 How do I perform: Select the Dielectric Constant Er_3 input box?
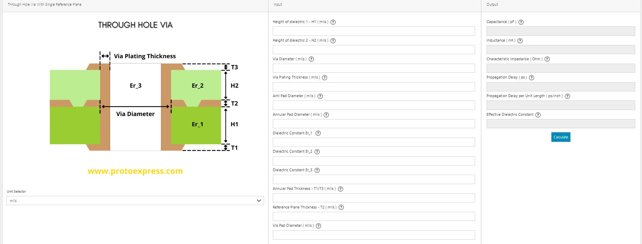tap(374, 179)
